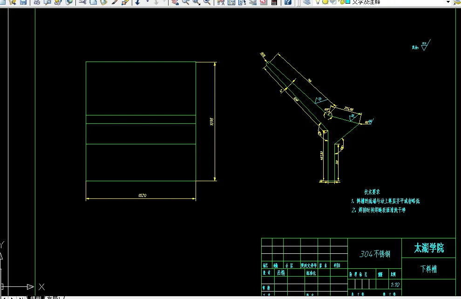Click the Save (floppy disk) icon
Viewport: 461px width, 299px height.
(x=23, y=2)
